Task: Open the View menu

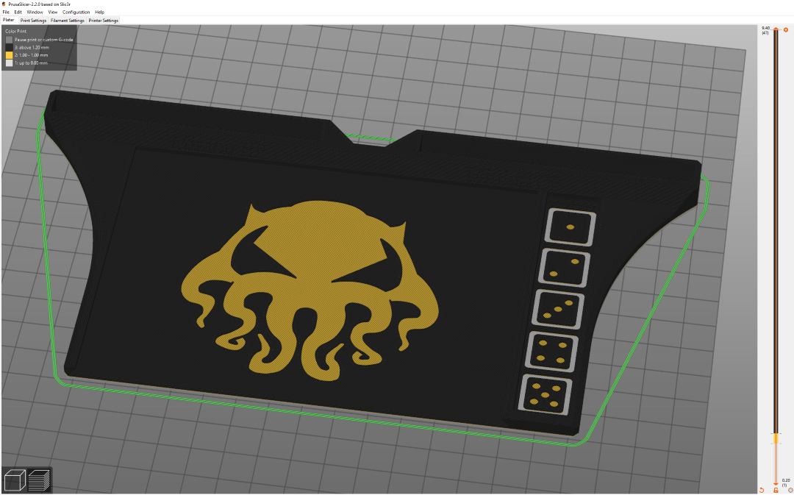Action: coord(53,13)
